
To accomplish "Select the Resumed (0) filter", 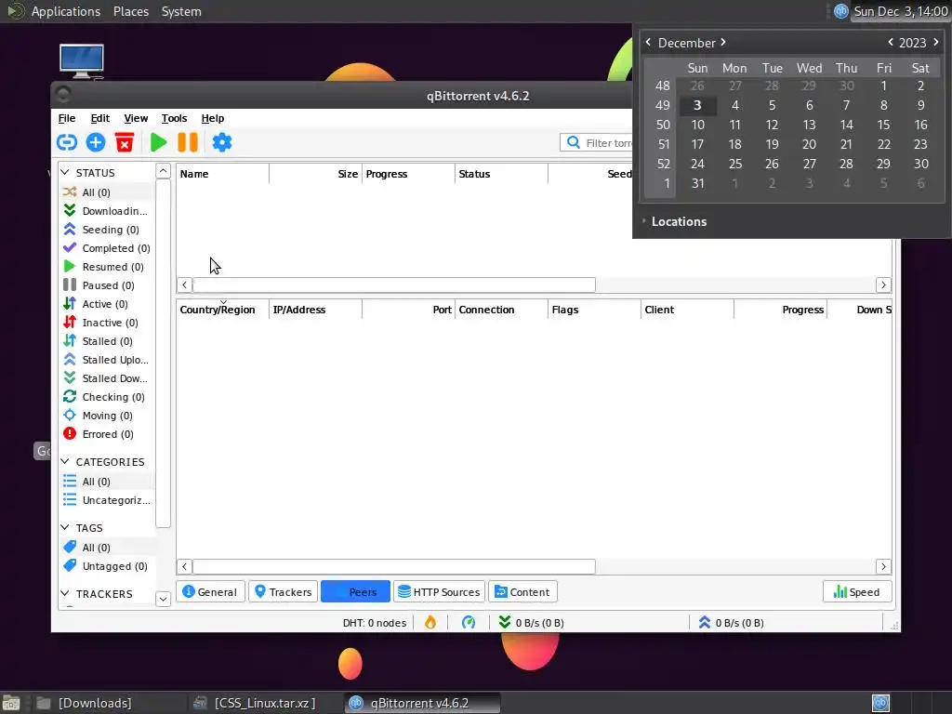I will (x=107, y=267).
